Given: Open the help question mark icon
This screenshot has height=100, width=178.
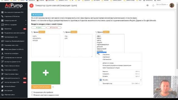Looking at the screenshot, I should click(x=147, y=5).
